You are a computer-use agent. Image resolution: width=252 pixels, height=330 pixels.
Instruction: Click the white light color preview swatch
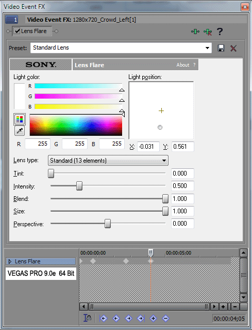[19, 96]
